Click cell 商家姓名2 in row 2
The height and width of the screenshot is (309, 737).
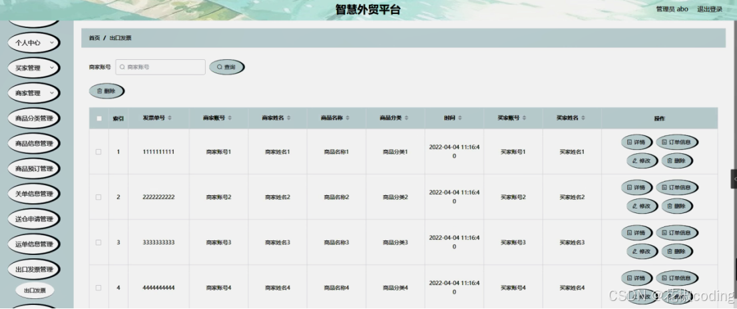point(278,197)
